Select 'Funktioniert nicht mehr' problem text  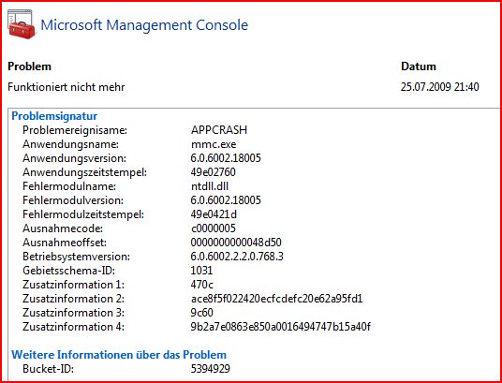[66, 87]
